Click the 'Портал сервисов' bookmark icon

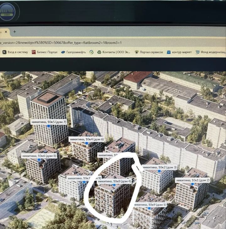point(137,52)
